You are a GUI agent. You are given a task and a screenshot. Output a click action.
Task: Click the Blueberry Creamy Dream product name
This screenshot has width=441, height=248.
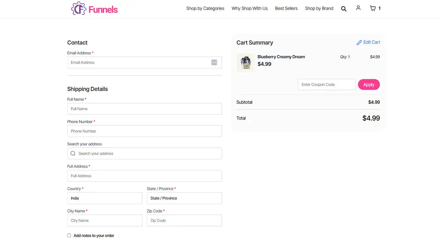click(281, 57)
